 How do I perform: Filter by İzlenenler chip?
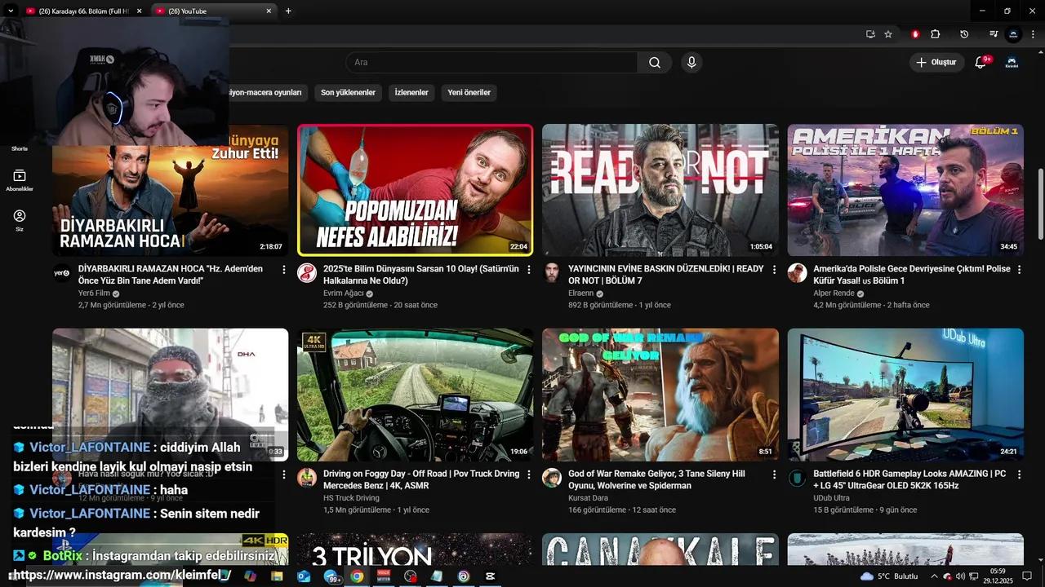point(411,92)
